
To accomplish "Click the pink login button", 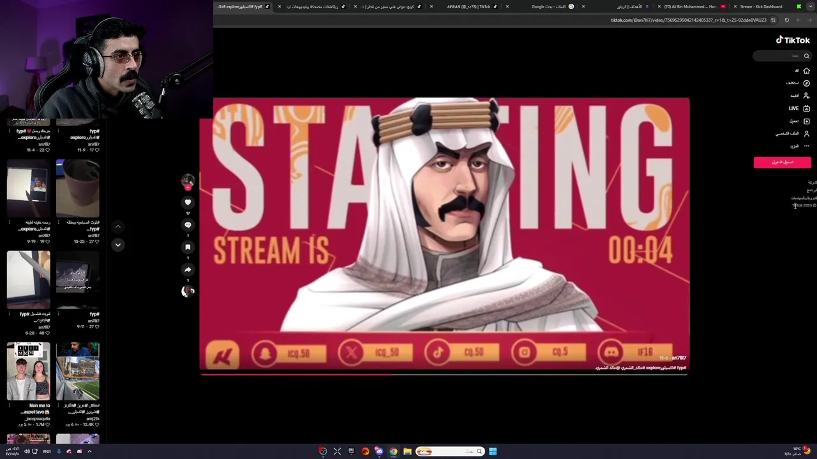I will pyautogui.click(x=782, y=162).
